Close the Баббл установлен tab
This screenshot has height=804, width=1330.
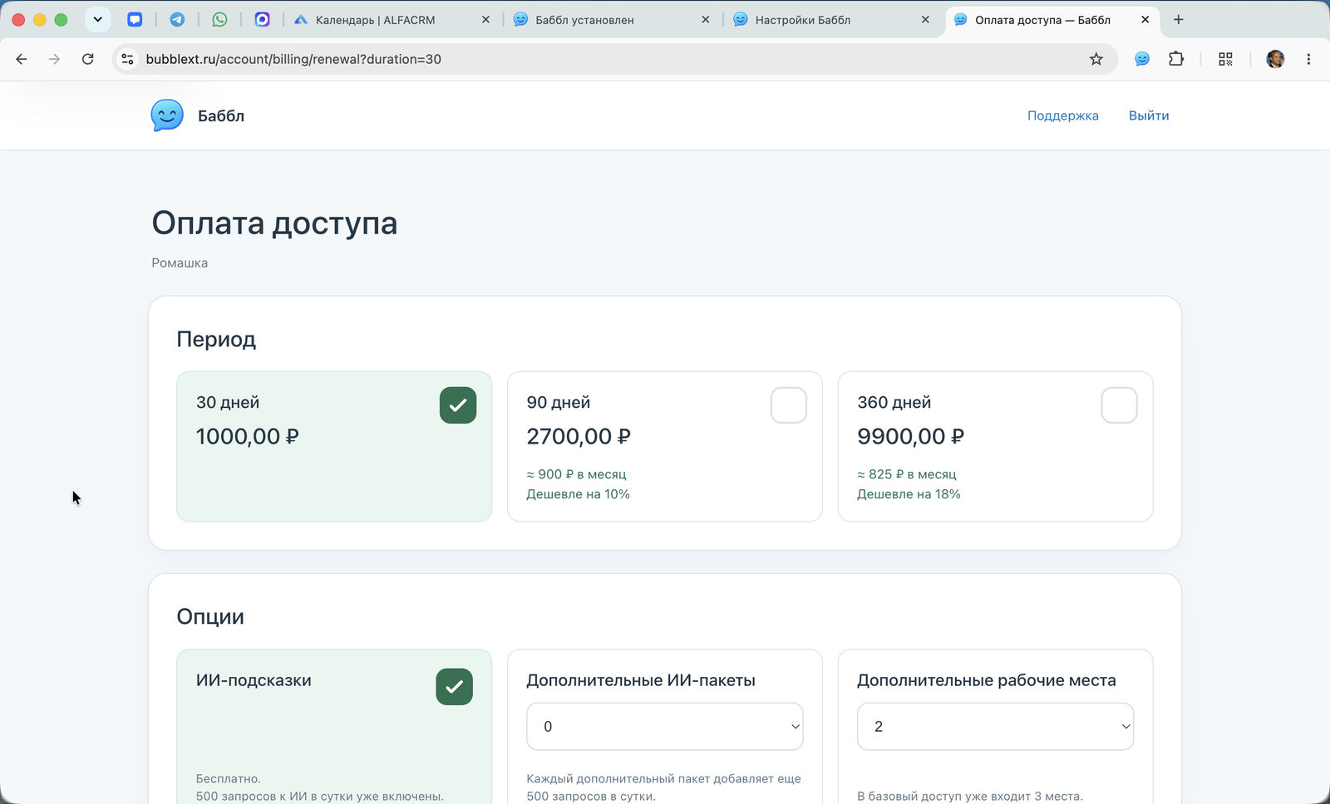[706, 19]
